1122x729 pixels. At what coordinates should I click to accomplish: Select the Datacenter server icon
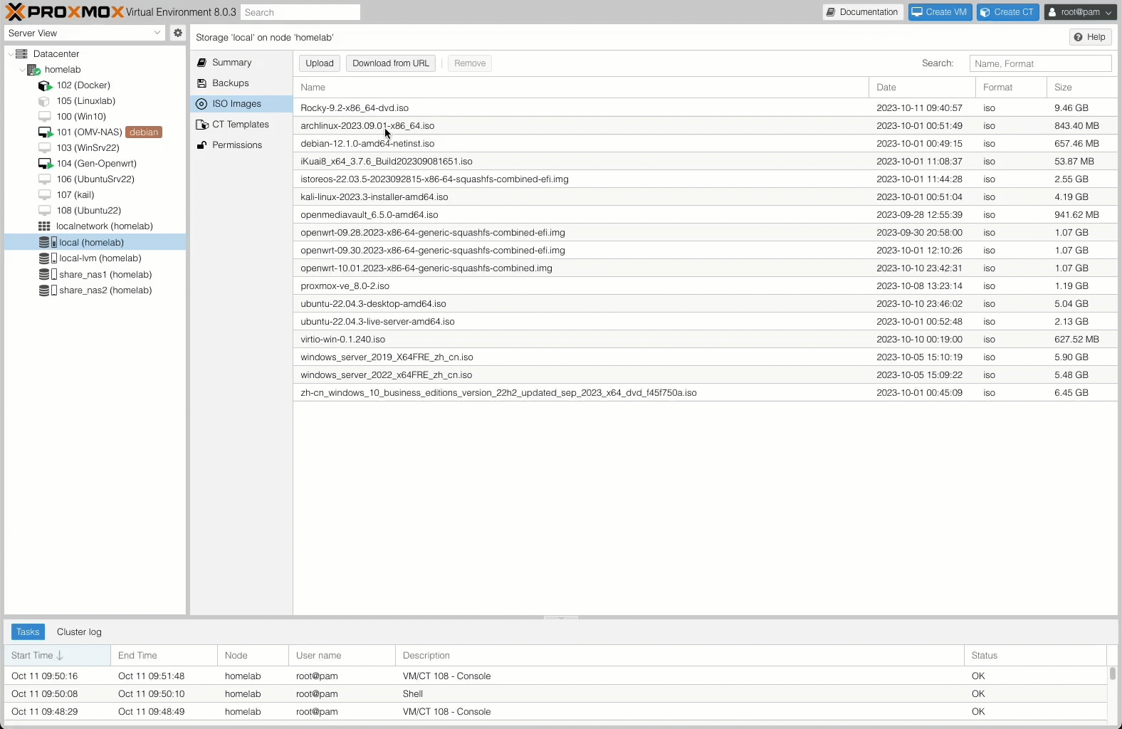(x=21, y=53)
